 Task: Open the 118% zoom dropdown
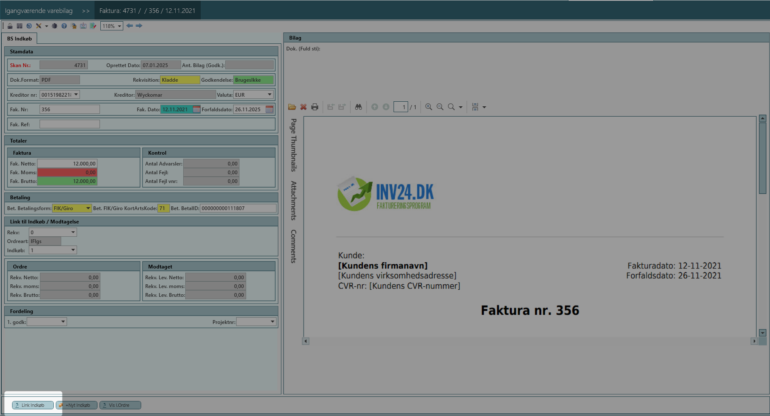(x=120, y=26)
